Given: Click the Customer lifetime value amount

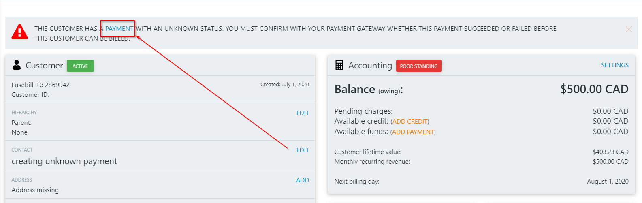Looking at the screenshot, I should 611,152.
